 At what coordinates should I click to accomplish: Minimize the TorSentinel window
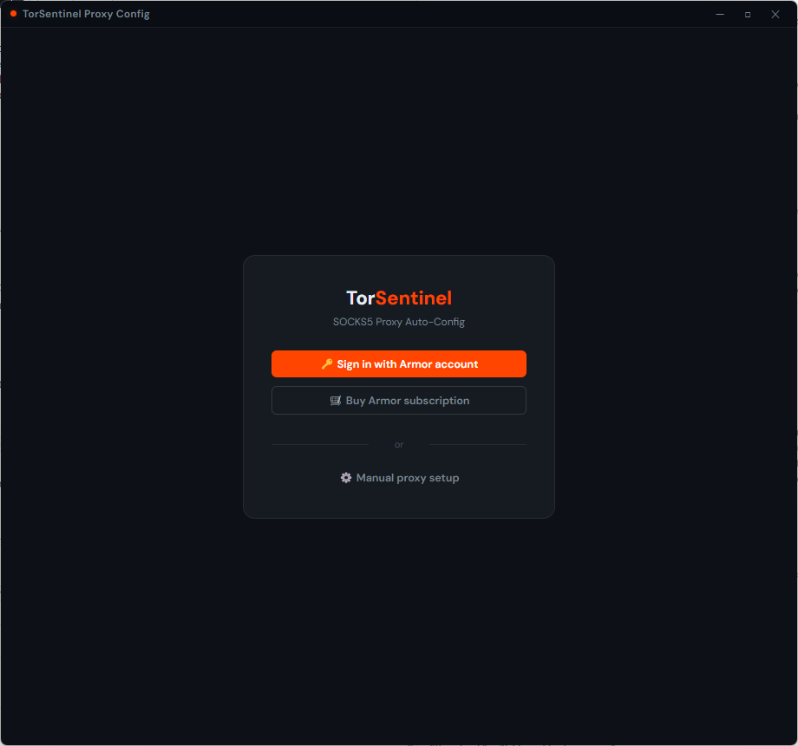[720, 14]
